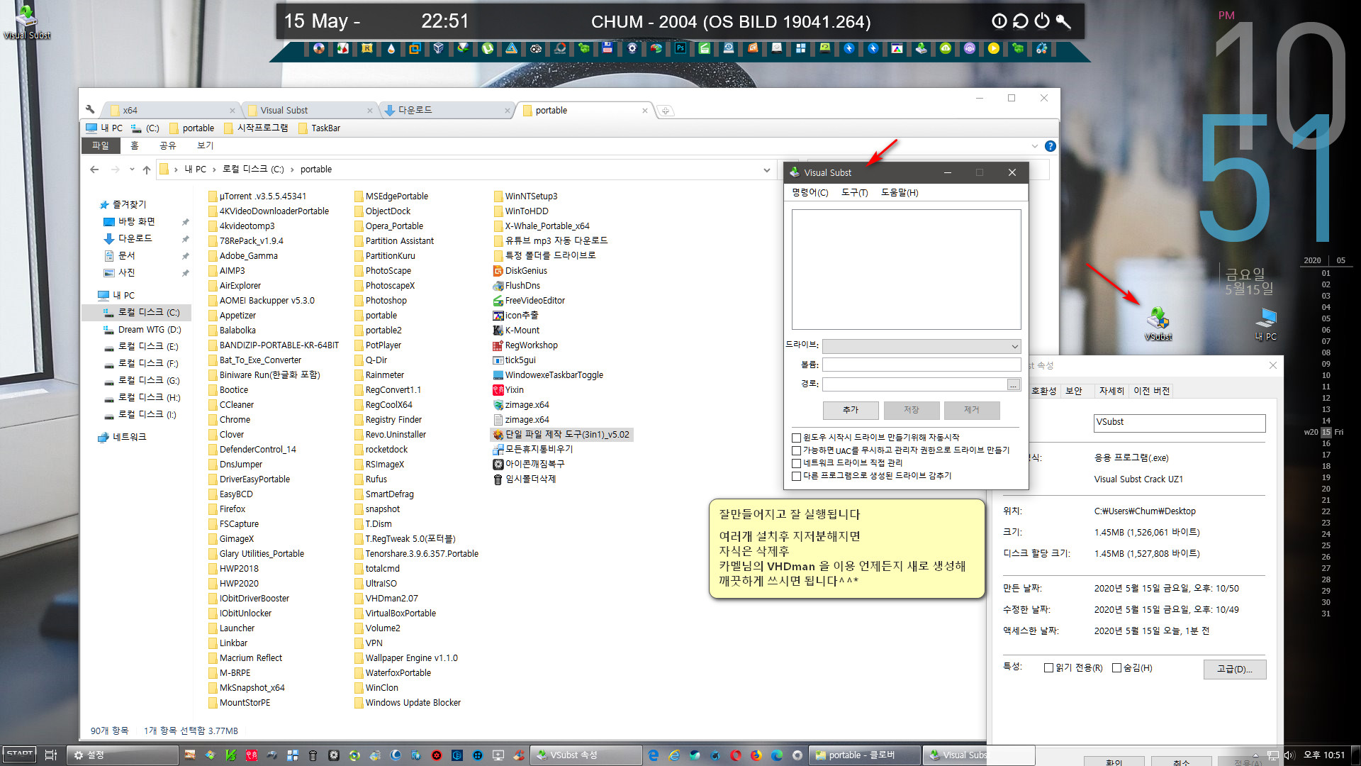Open the Rufus folder
The image size is (1361, 766).
click(371, 479)
